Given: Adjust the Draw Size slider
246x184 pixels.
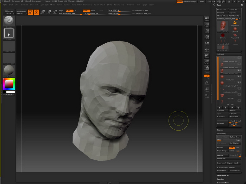Looking at the screenshot, I should click(x=119, y=14).
